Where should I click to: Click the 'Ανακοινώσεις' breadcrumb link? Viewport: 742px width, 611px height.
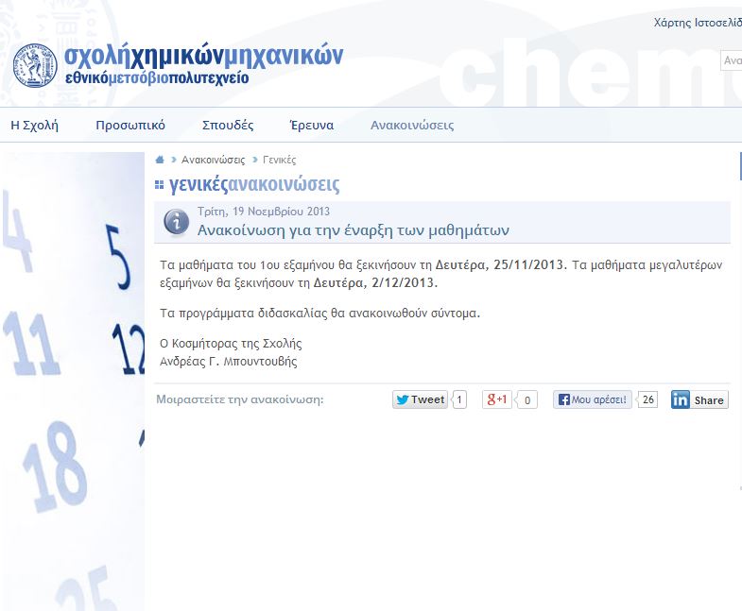pyautogui.click(x=213, y=161)
